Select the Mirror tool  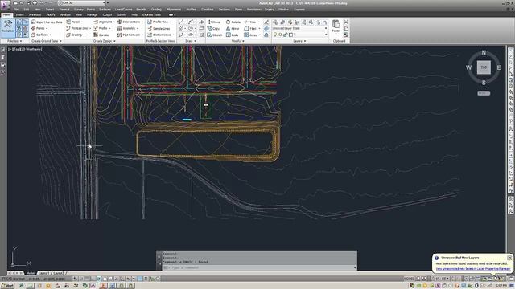point(233,29)
